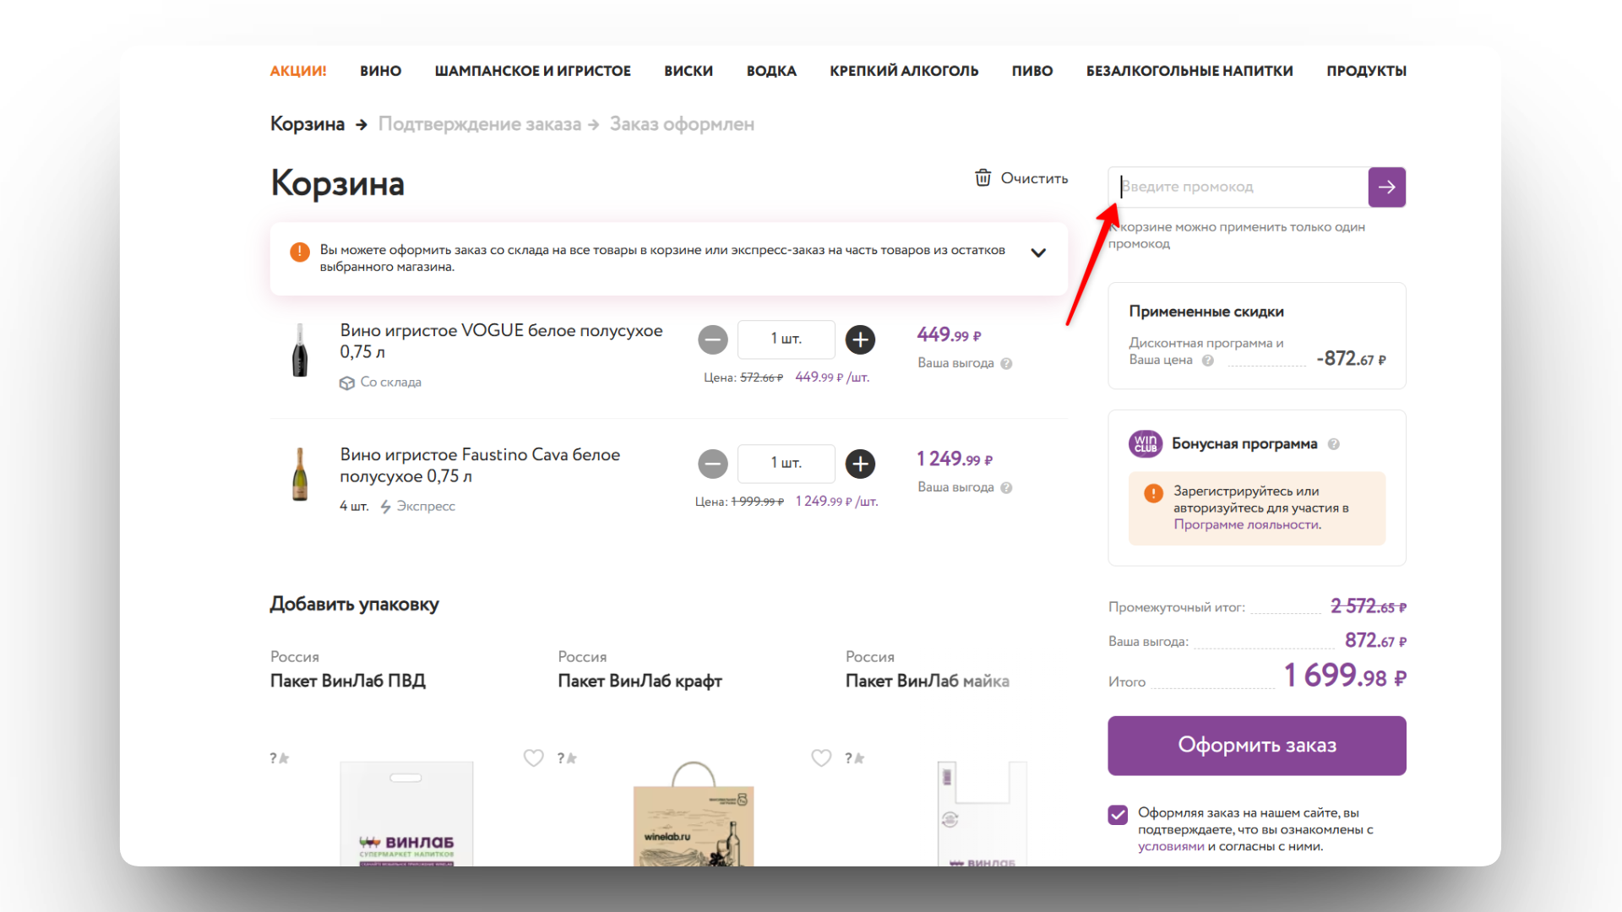Expand the warehouse order notice chevron
This screenshot has width=1622, height=912.
(x=1038, y=252)
